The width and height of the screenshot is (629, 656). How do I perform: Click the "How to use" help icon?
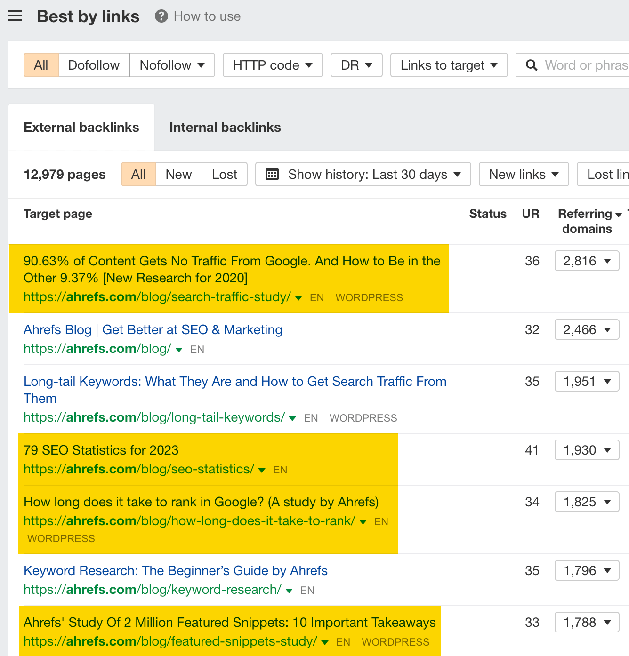pos(161,16)
